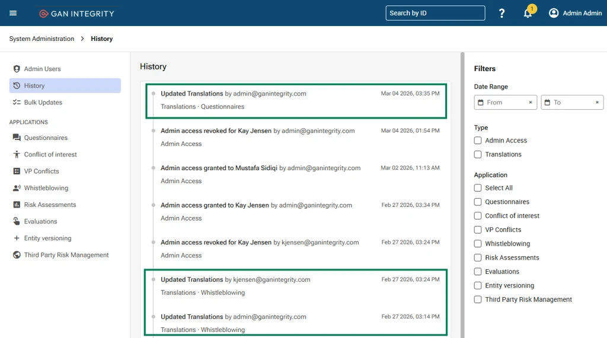Open Whistleblowing label in the sidebar

click(x=46, y=188)
